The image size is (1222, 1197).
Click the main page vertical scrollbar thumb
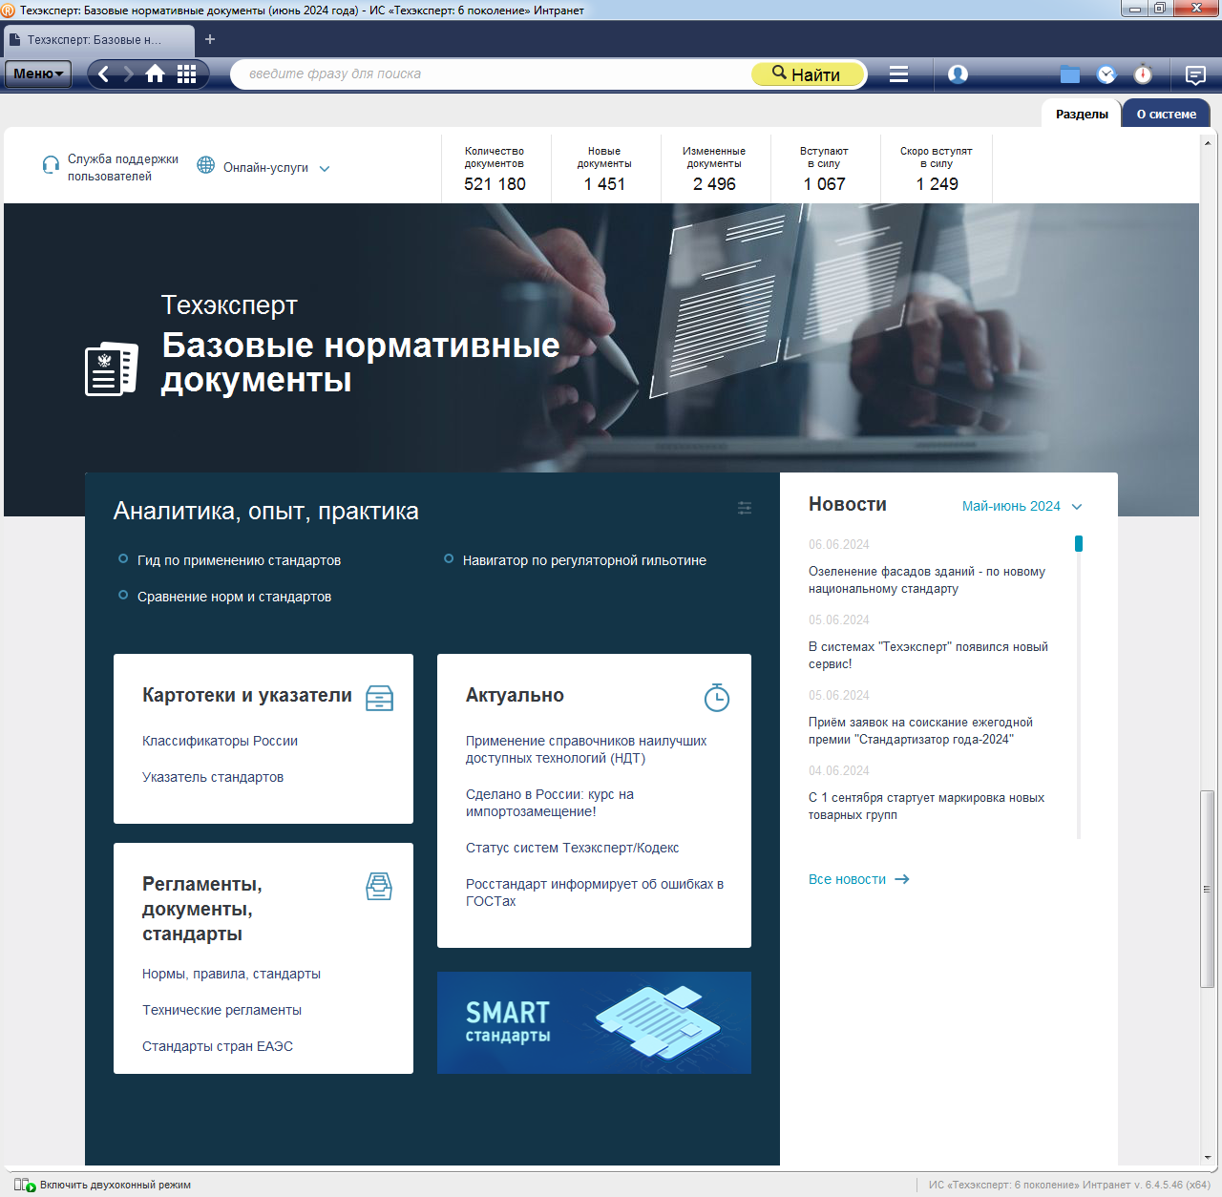pyautogui.click(x=1208, y=889)
